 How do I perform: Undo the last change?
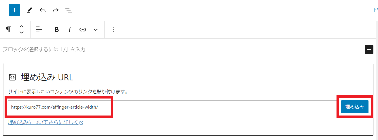pyautogui.click(x=43, y=10)
